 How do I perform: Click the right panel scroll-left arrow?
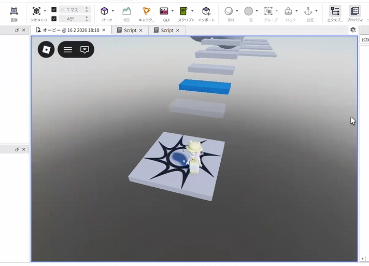tap(362, 259)
